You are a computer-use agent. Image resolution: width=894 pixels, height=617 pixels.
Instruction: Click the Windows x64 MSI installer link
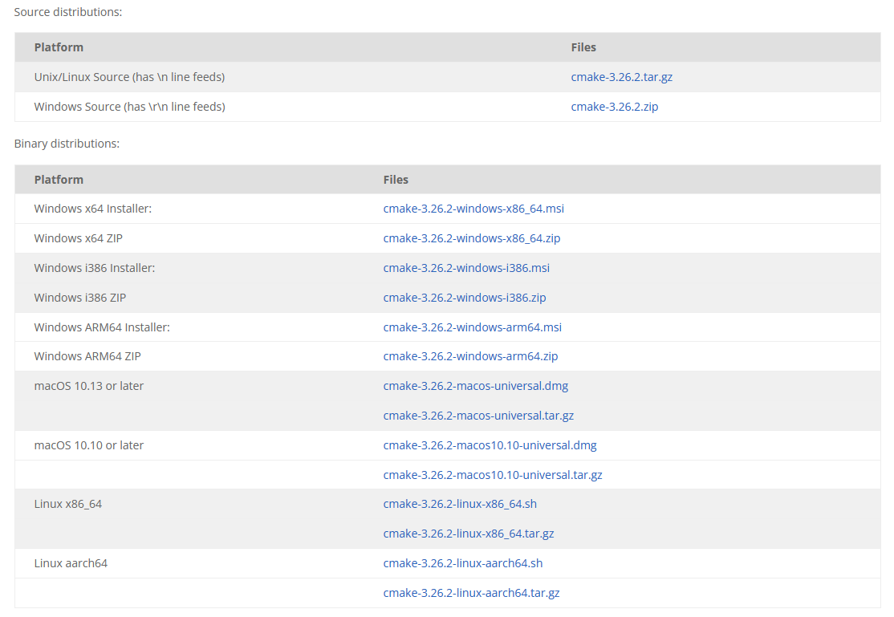(473, 209)
